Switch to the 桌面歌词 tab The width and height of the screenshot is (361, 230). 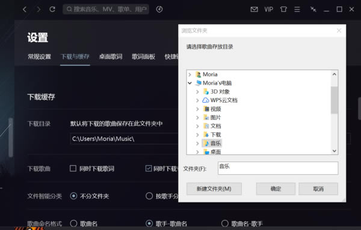(x=111, y=56)
